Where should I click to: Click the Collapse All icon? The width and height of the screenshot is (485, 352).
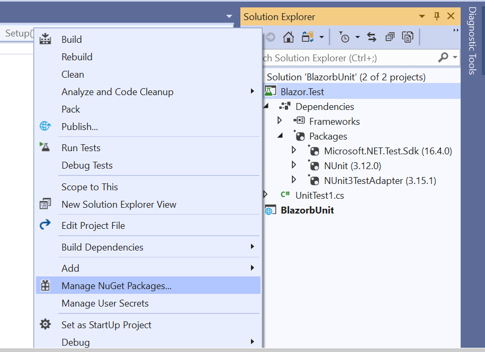(x=390, y=37)
